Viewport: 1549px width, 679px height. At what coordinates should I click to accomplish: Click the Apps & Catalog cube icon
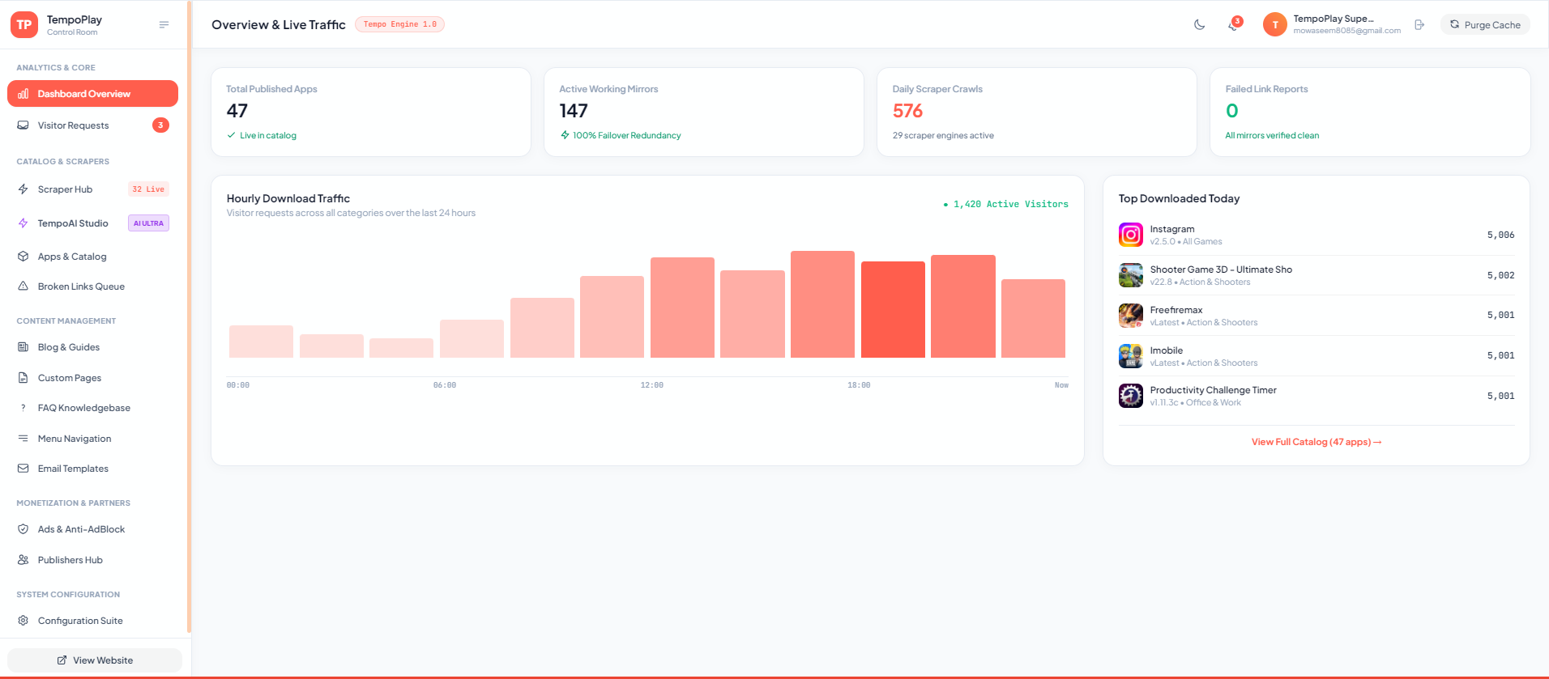coord(23,257)
